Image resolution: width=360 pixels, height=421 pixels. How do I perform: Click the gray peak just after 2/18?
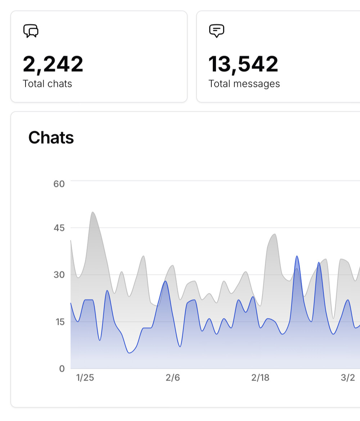pyautogui.click(x=275, y=234)
